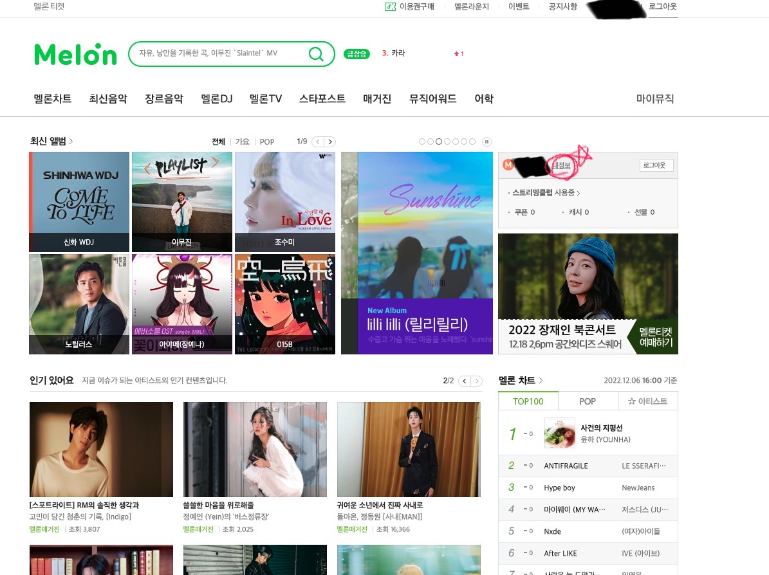Open 마이뮤직 menu

(654, 98)
